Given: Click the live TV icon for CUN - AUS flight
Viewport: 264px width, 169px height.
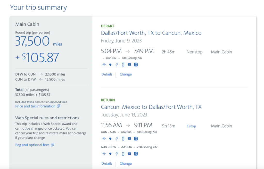Looking at the screenshot, I should [129, 139].
